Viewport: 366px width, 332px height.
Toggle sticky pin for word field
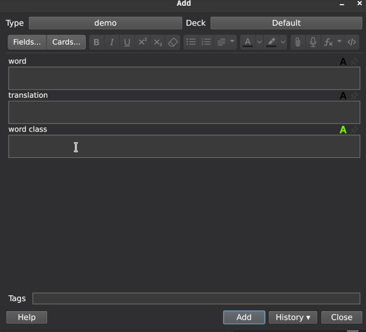[x=354, y=62]
